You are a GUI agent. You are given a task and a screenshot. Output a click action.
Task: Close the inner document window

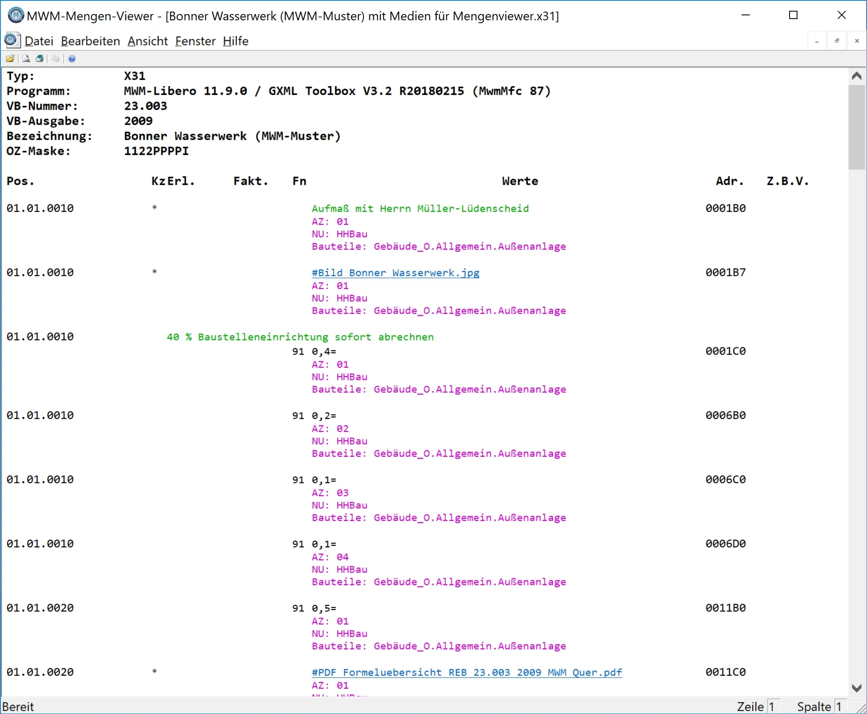click(857, 41)
